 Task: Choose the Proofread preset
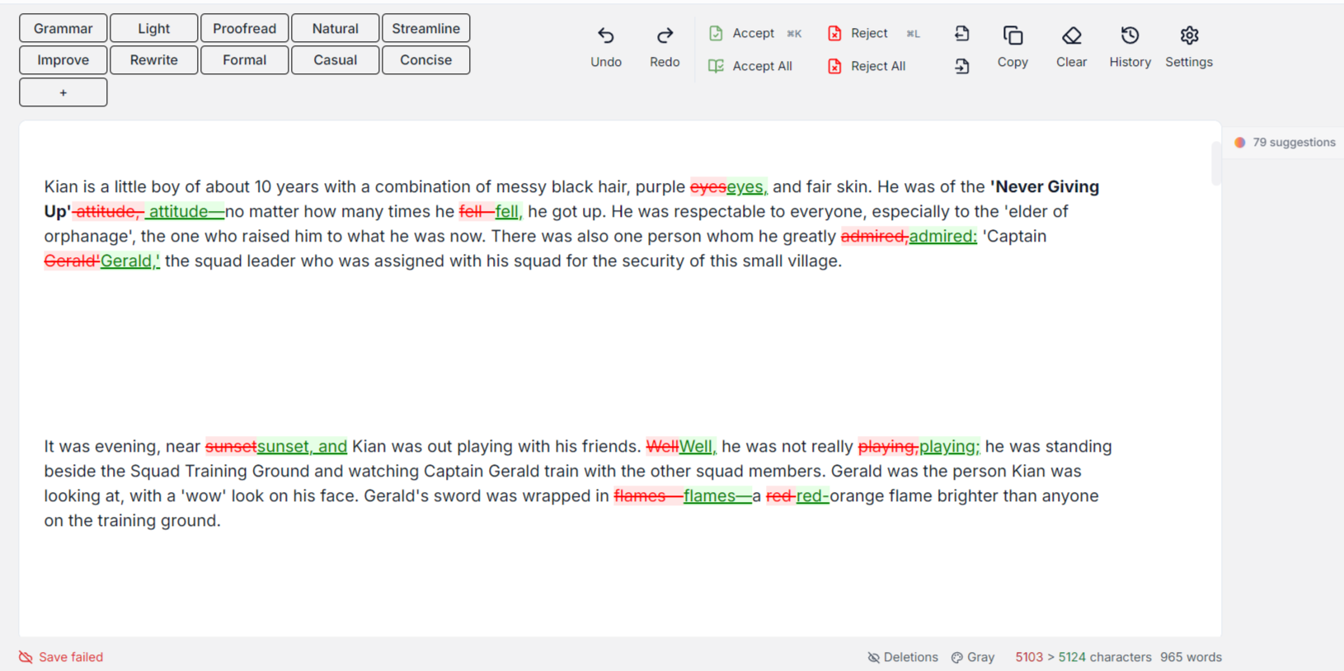click(x=245, y=28)
